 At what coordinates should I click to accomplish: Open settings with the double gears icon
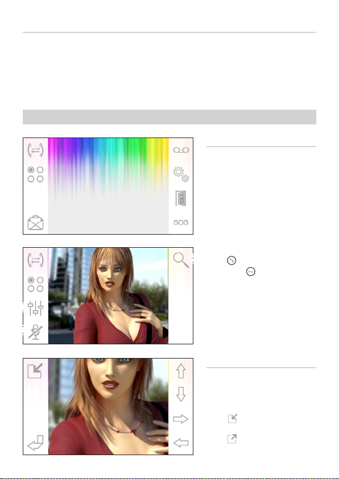pos(181,174)
